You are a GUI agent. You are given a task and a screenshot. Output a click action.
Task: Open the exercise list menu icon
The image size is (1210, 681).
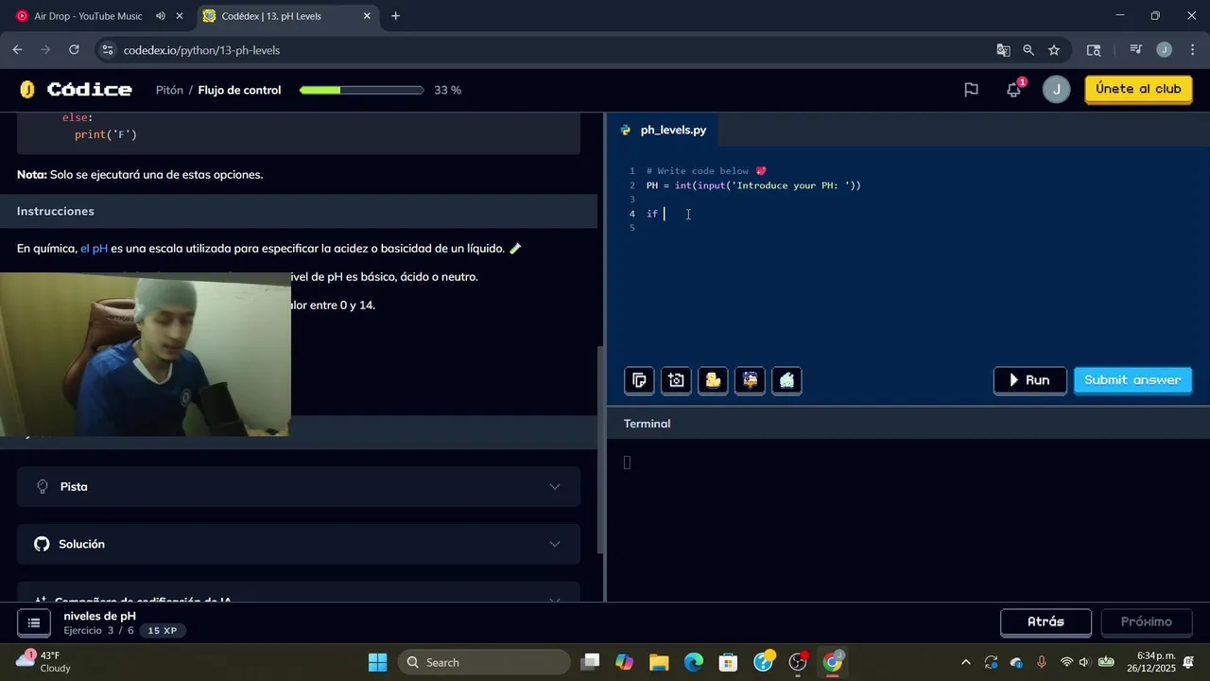[34, 622]
